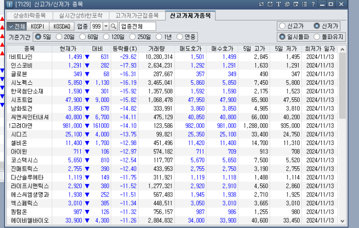
Task: Select the 에이비엘바이오 stock name
Action: pyautogui.click(x=30, y=221)
